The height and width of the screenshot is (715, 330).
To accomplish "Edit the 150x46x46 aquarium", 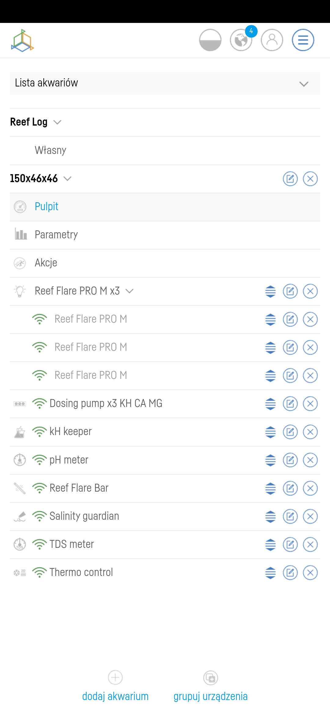I will pyautogui.click(x=290, y=179).
